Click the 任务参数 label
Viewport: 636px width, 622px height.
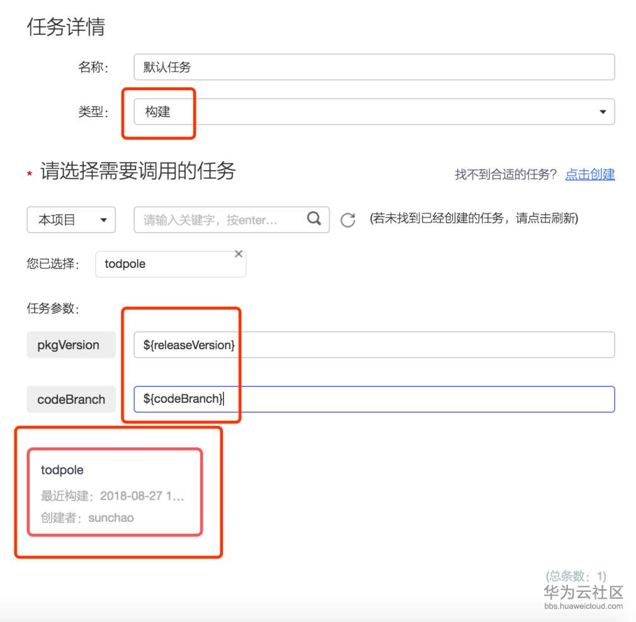click(x=53, y=309)
